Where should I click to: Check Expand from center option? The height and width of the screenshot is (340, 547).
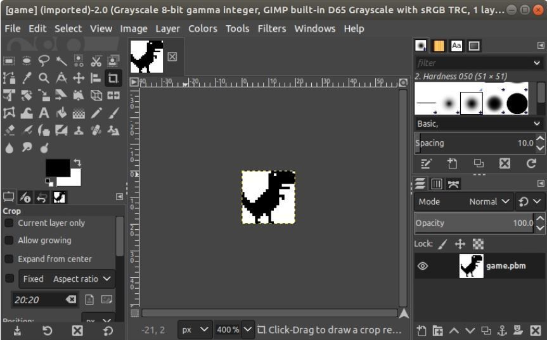click(x=9, y=259)
